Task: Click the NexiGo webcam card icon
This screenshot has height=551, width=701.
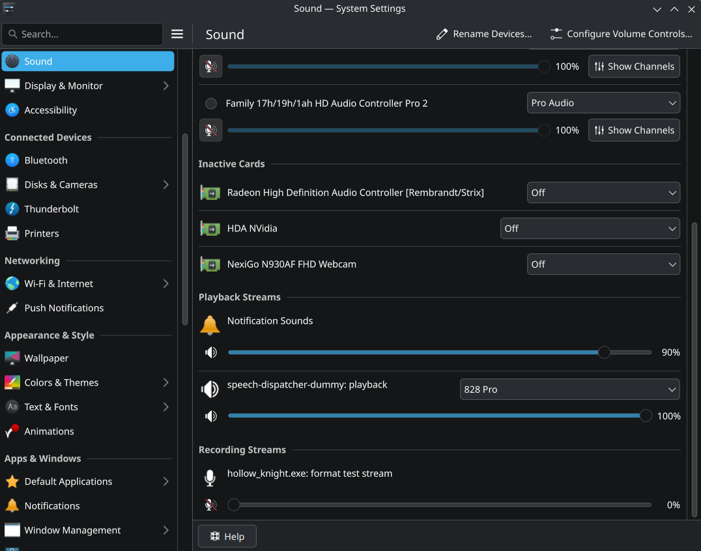Action: [x=210, y=264]
